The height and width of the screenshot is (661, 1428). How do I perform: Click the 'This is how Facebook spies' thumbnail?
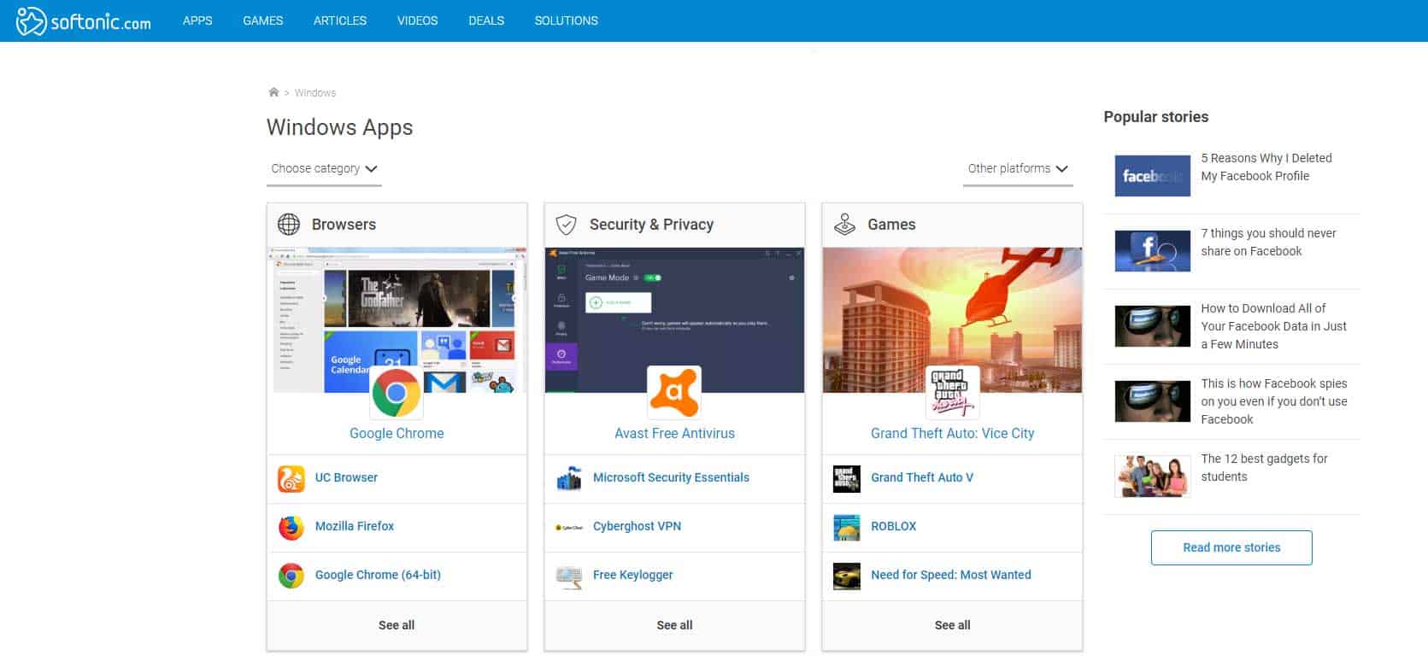point(1153,401)
